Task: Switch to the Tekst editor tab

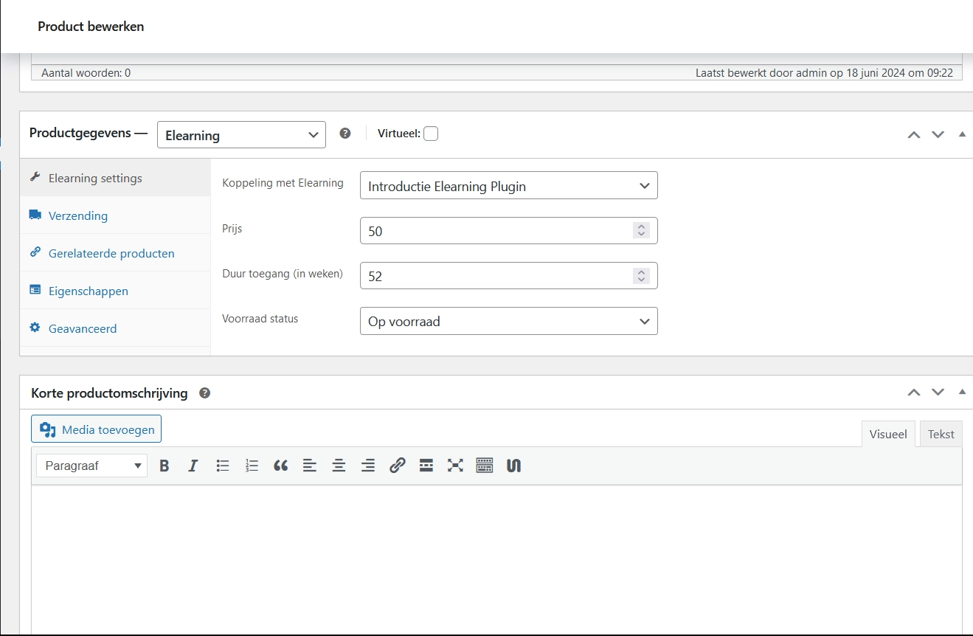Action: tap(941, 434)
